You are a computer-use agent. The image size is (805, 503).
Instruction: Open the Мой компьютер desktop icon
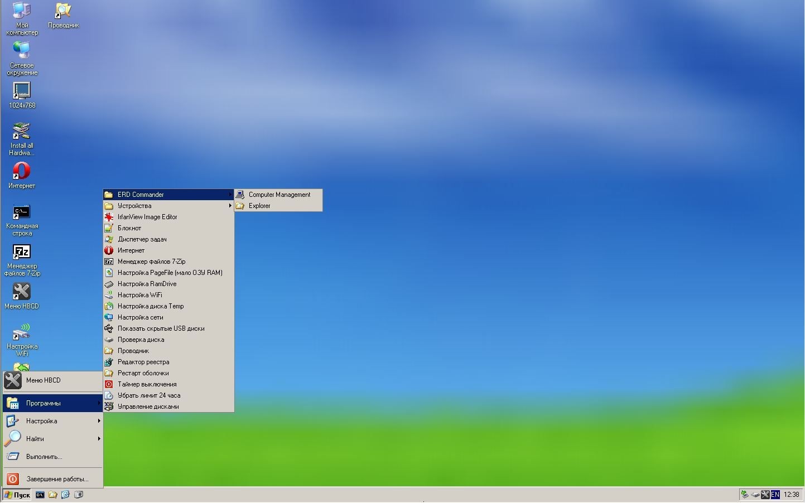click(x=22, y=18)
